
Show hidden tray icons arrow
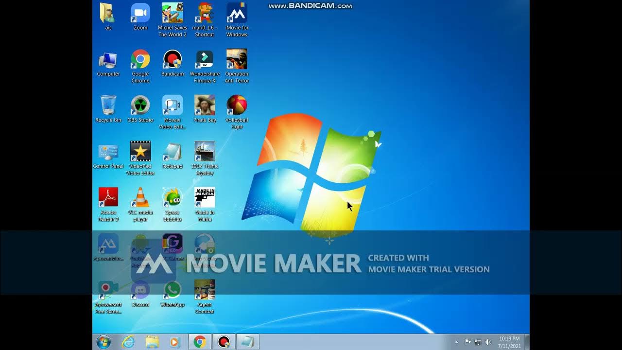(456, 342)
